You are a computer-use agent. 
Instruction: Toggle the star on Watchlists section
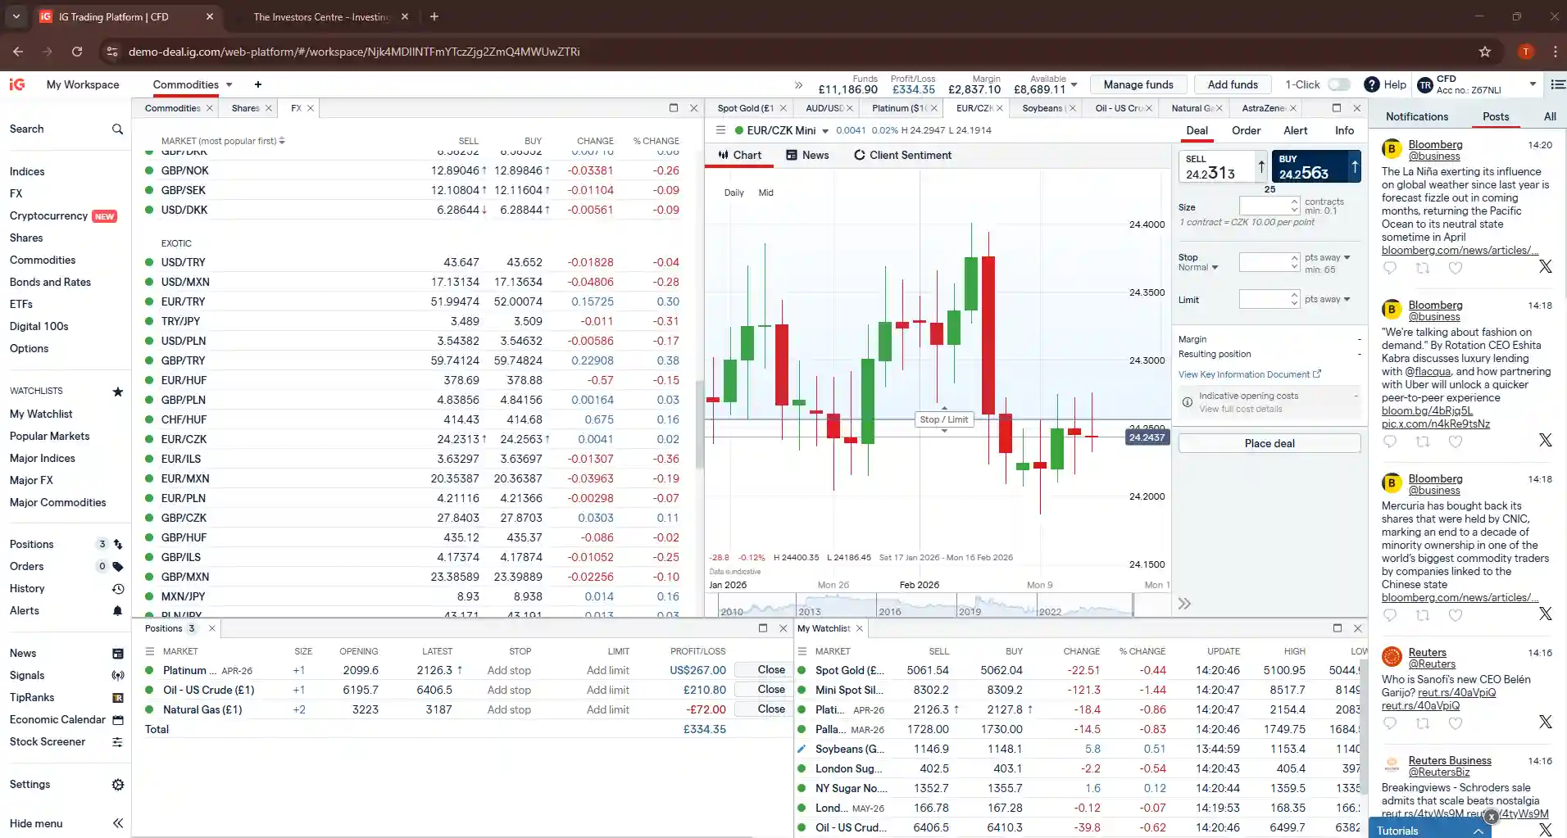(117, 391)
